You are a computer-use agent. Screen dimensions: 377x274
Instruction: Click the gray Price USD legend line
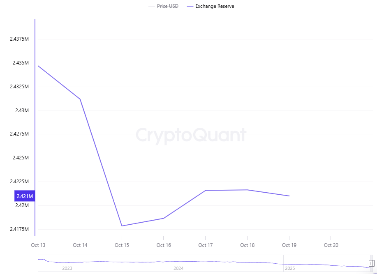(151, 6)
